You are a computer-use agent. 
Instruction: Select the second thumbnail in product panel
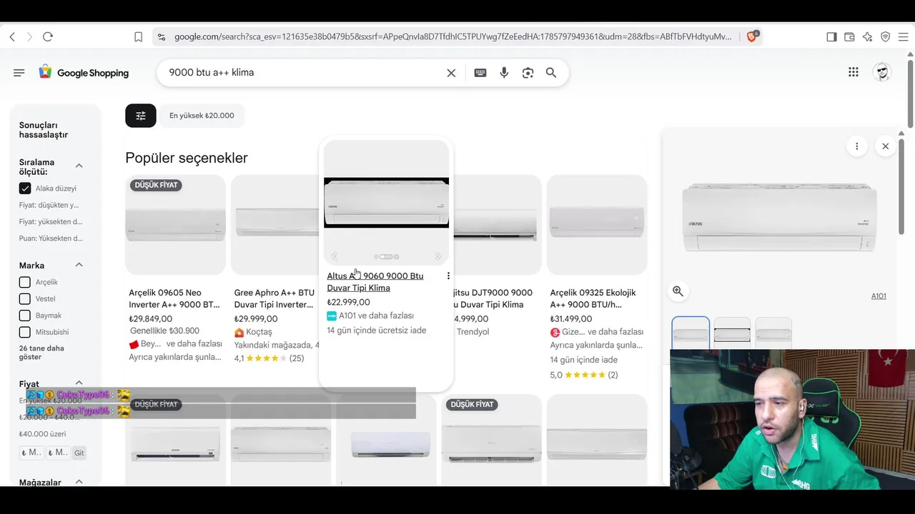pyautogui.click(x=732, y=333)
